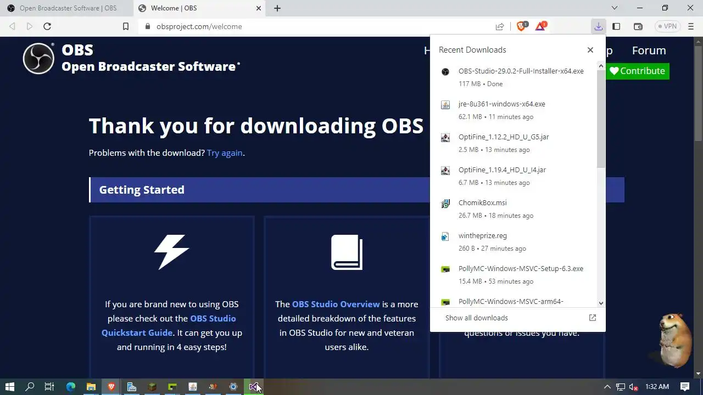The width and height of the screenshot is (703, 395).
Task: Click the green Contribute button
Action: click(637, 71)
